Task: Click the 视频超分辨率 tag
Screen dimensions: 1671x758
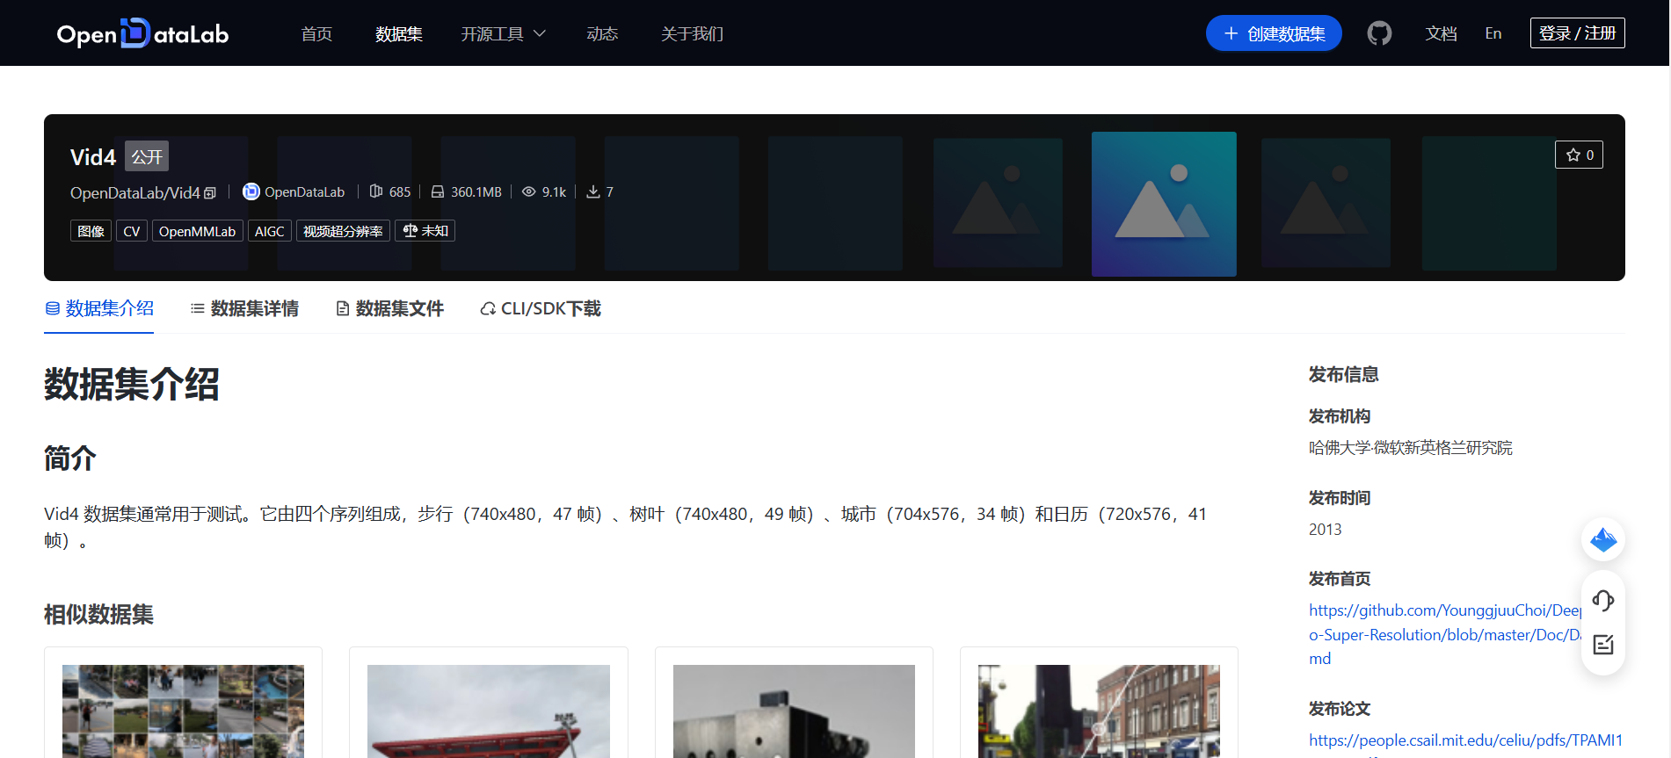Action: coord(343,231)
